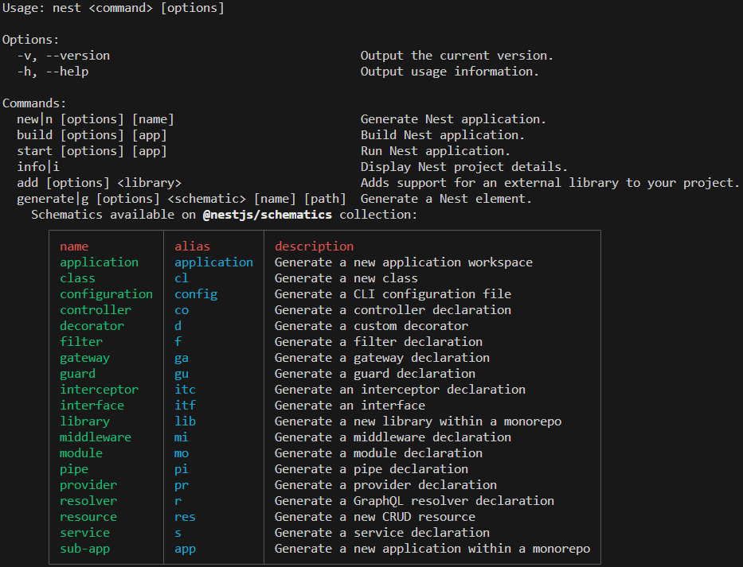This screenshot has height=567, width=743.
Task: Select the 'Usage: nest <command> [options]' line
Action: tap(113, 9)
